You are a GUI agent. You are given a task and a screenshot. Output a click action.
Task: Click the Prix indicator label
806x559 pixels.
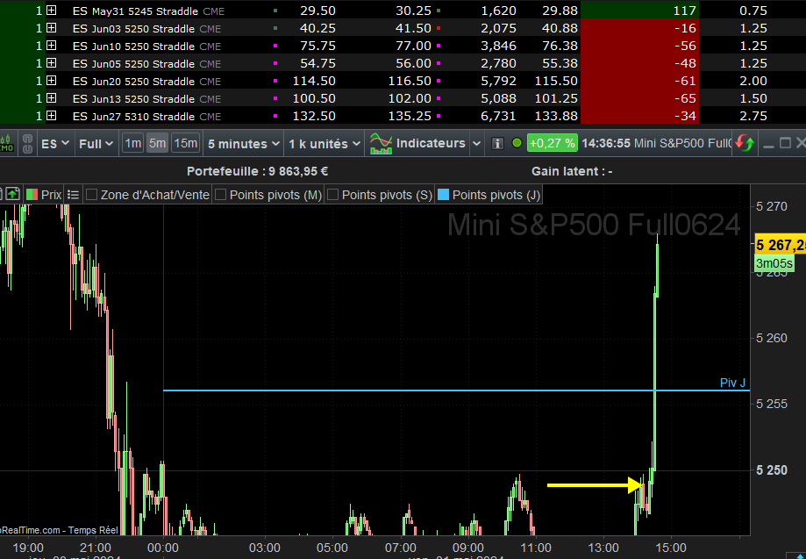tap(52, 195)
